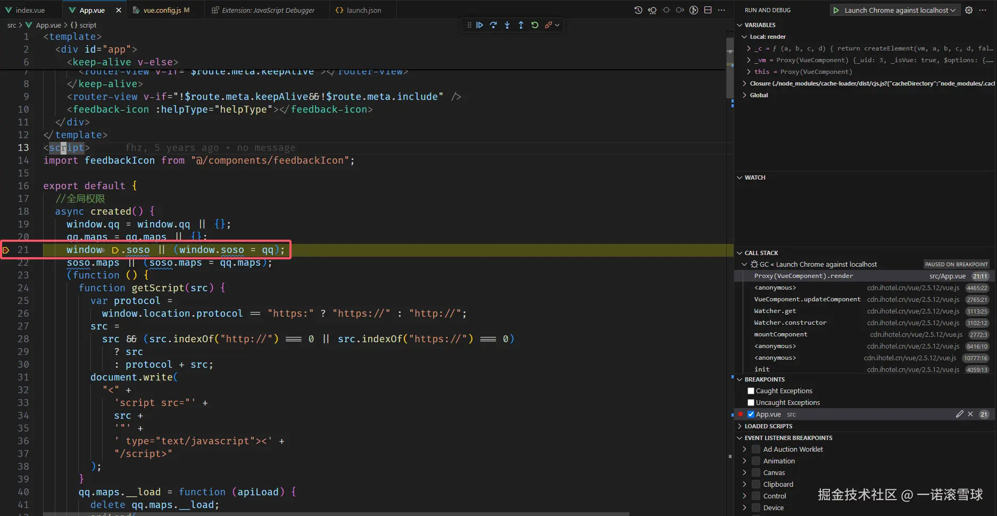Step into using the down-arrow debug icon
This screenshot has height=516, width=997.
pyautogui.click(x=508, y=25)
